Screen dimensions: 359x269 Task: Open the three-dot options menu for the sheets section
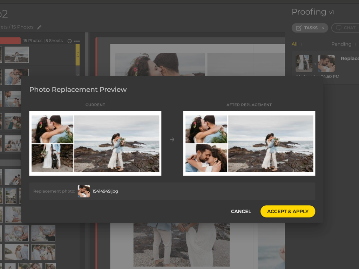point(77,41)
